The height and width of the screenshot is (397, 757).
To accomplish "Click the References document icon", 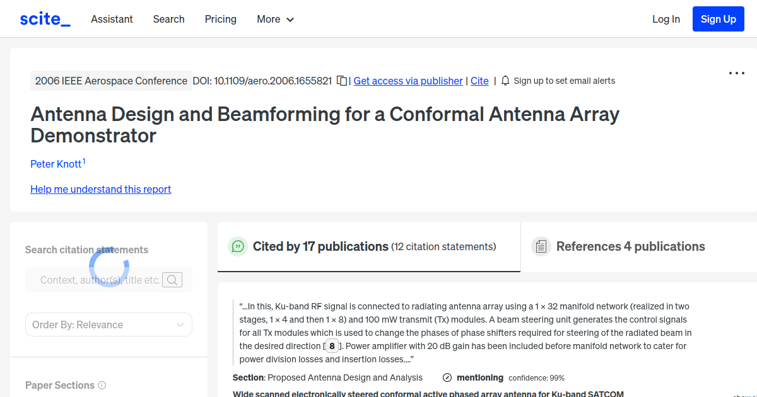I will pyautogui.click(x=541, y=246).
